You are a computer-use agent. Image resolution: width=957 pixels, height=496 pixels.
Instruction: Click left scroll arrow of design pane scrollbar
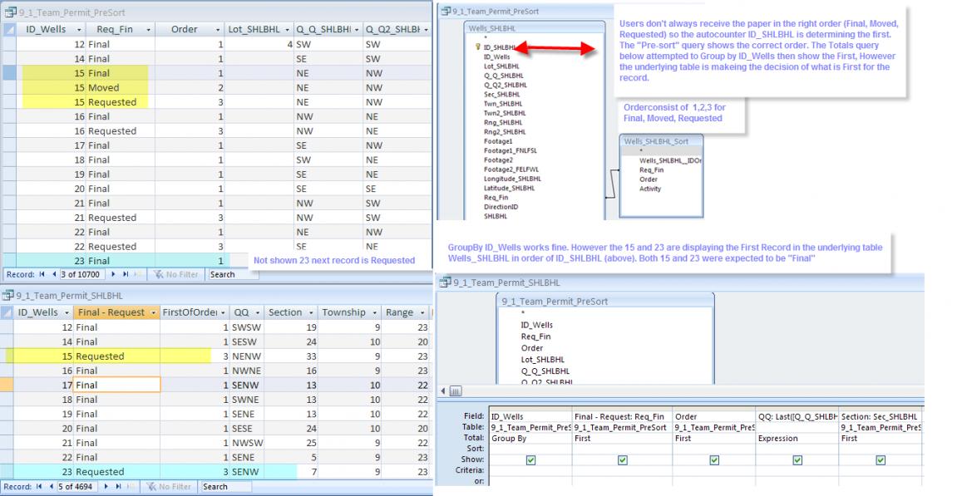tap(444, 391)
